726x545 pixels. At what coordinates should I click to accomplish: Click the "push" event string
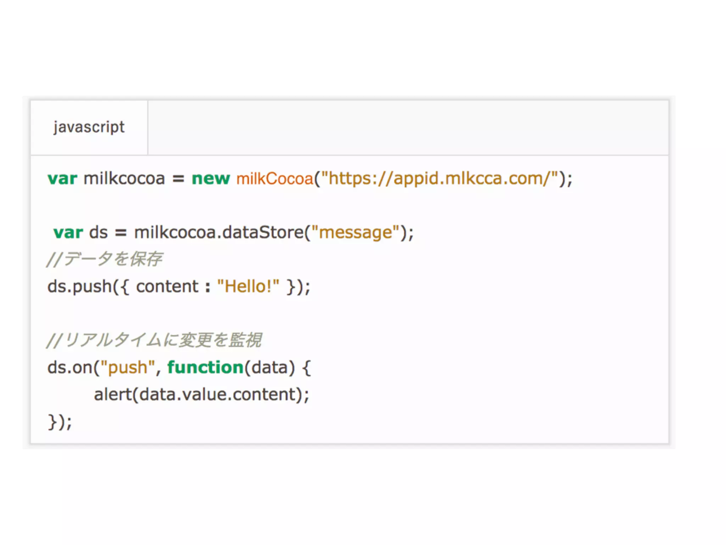(x=128, y=368)
